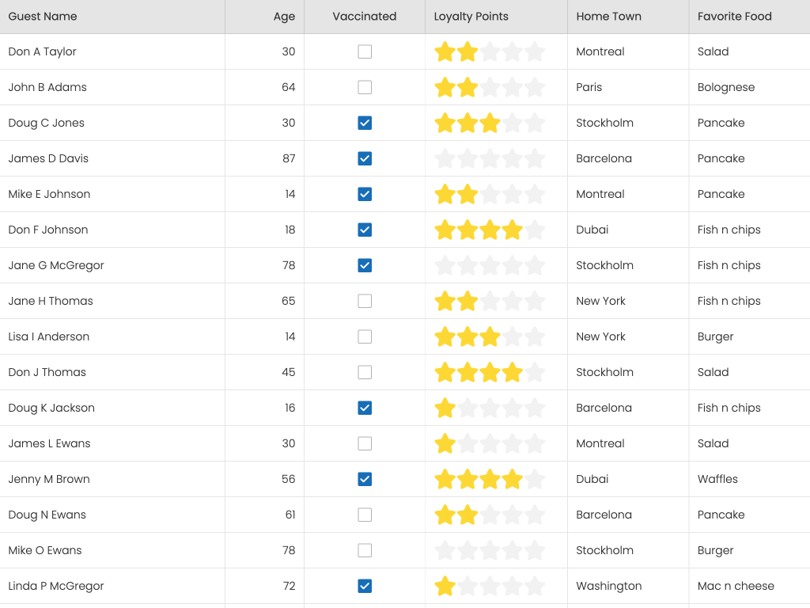
Task: Sort by the Guest Name column header
Action: tap(43, 17)
